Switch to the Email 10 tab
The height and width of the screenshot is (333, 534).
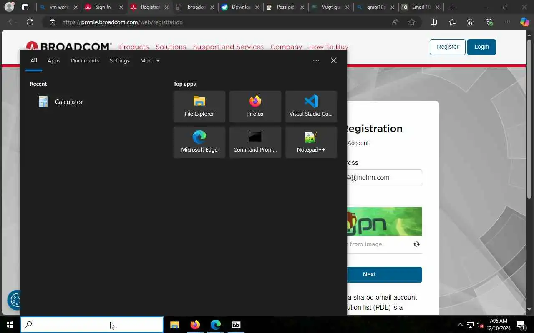point(421,7)
